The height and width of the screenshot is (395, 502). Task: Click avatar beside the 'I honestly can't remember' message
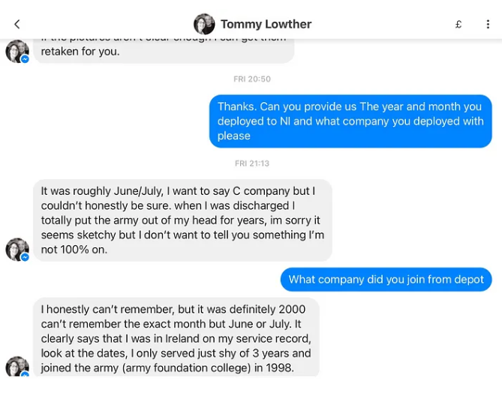[17, 366]
